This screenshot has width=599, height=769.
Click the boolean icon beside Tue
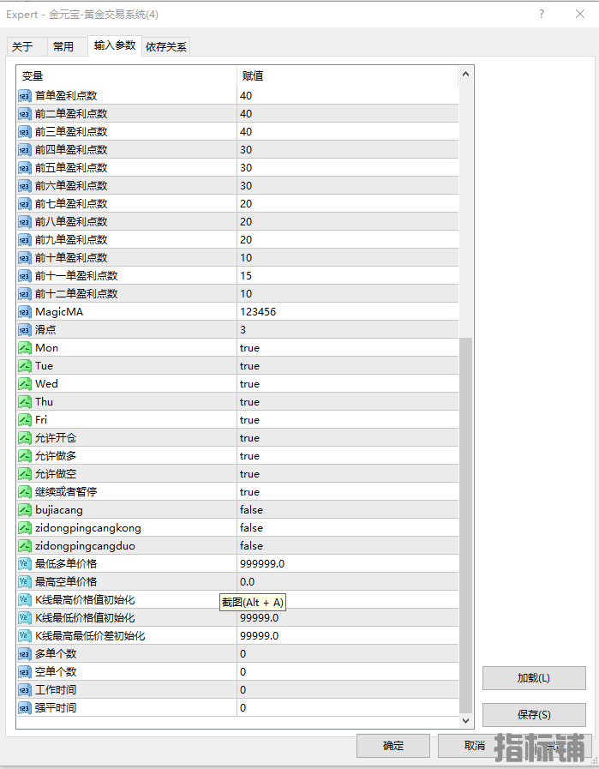pos(25,366)
